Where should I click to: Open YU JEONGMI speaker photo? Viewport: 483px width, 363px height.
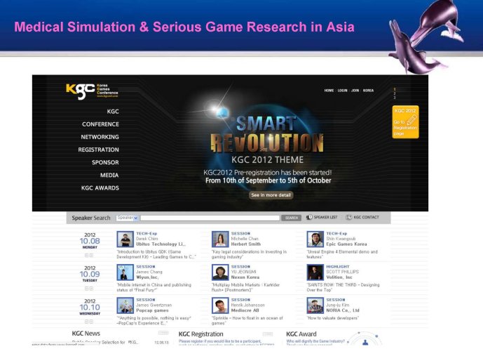pyautogui.click(x=220, y=272)
